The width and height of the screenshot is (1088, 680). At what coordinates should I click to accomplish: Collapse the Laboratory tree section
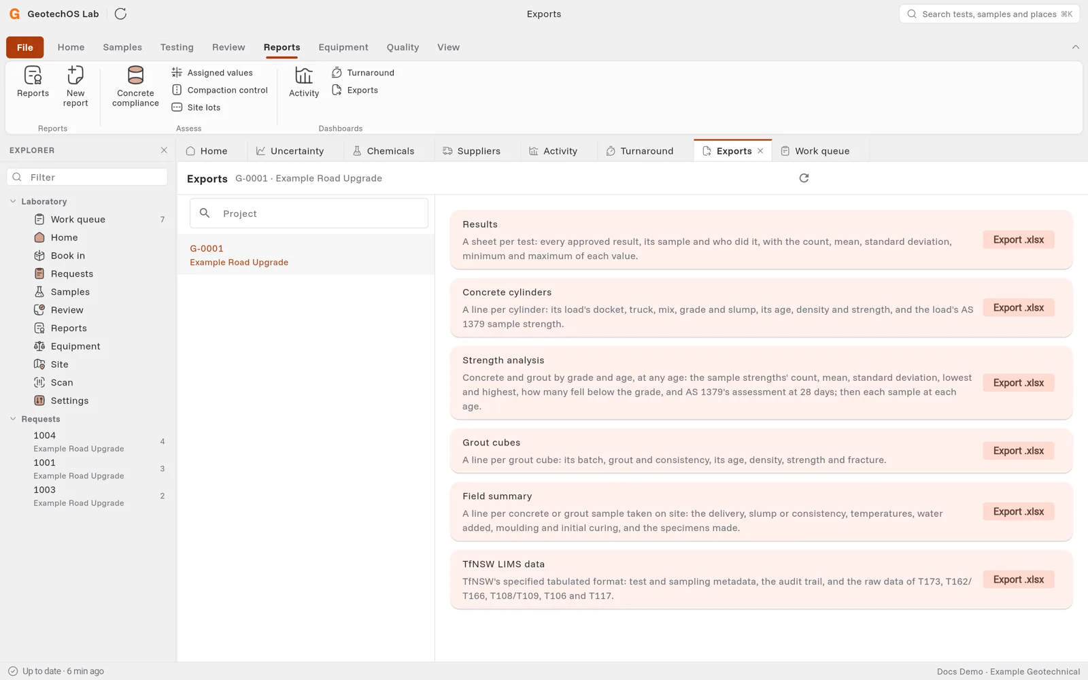(x=13, y=201)
